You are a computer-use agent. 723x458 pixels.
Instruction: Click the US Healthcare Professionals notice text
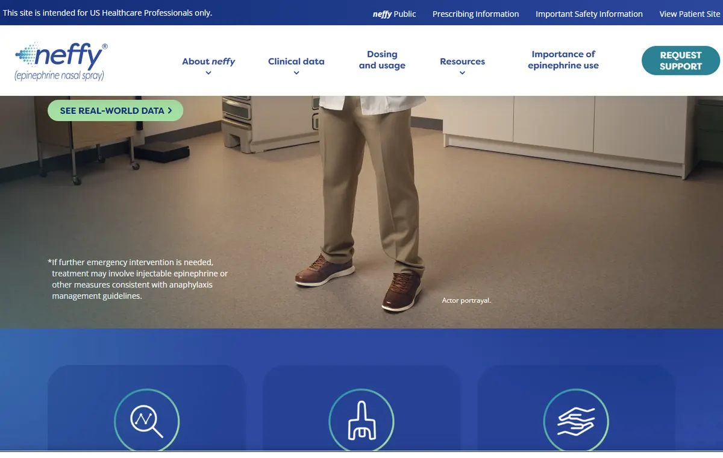click(108, 13)
